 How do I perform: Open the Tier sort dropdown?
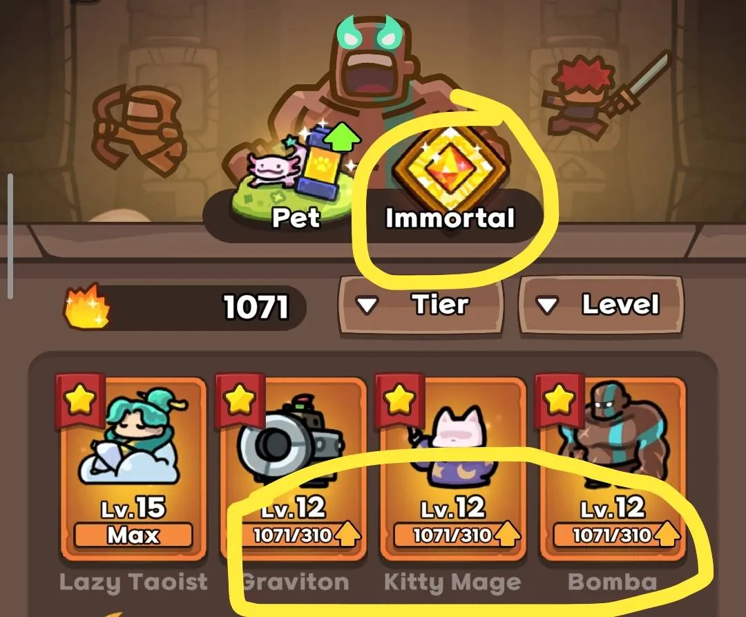(421, 305)
